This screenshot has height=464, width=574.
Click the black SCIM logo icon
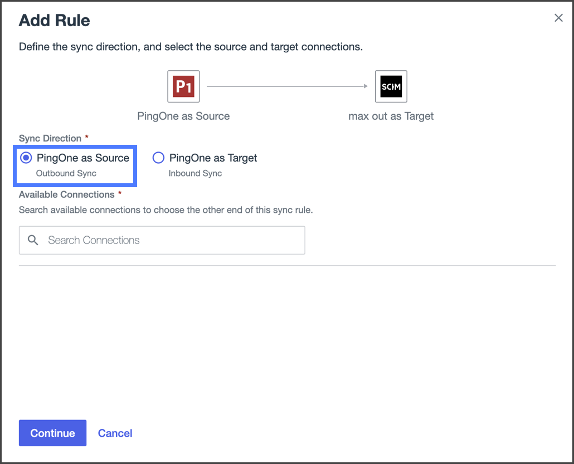(391, 86)
